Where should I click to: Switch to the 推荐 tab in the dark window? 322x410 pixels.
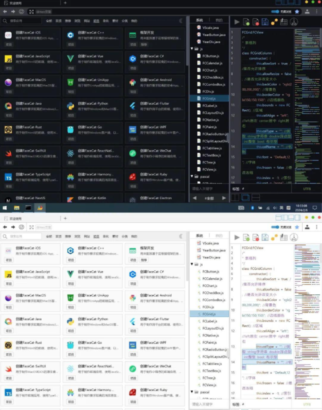(68, 21)
